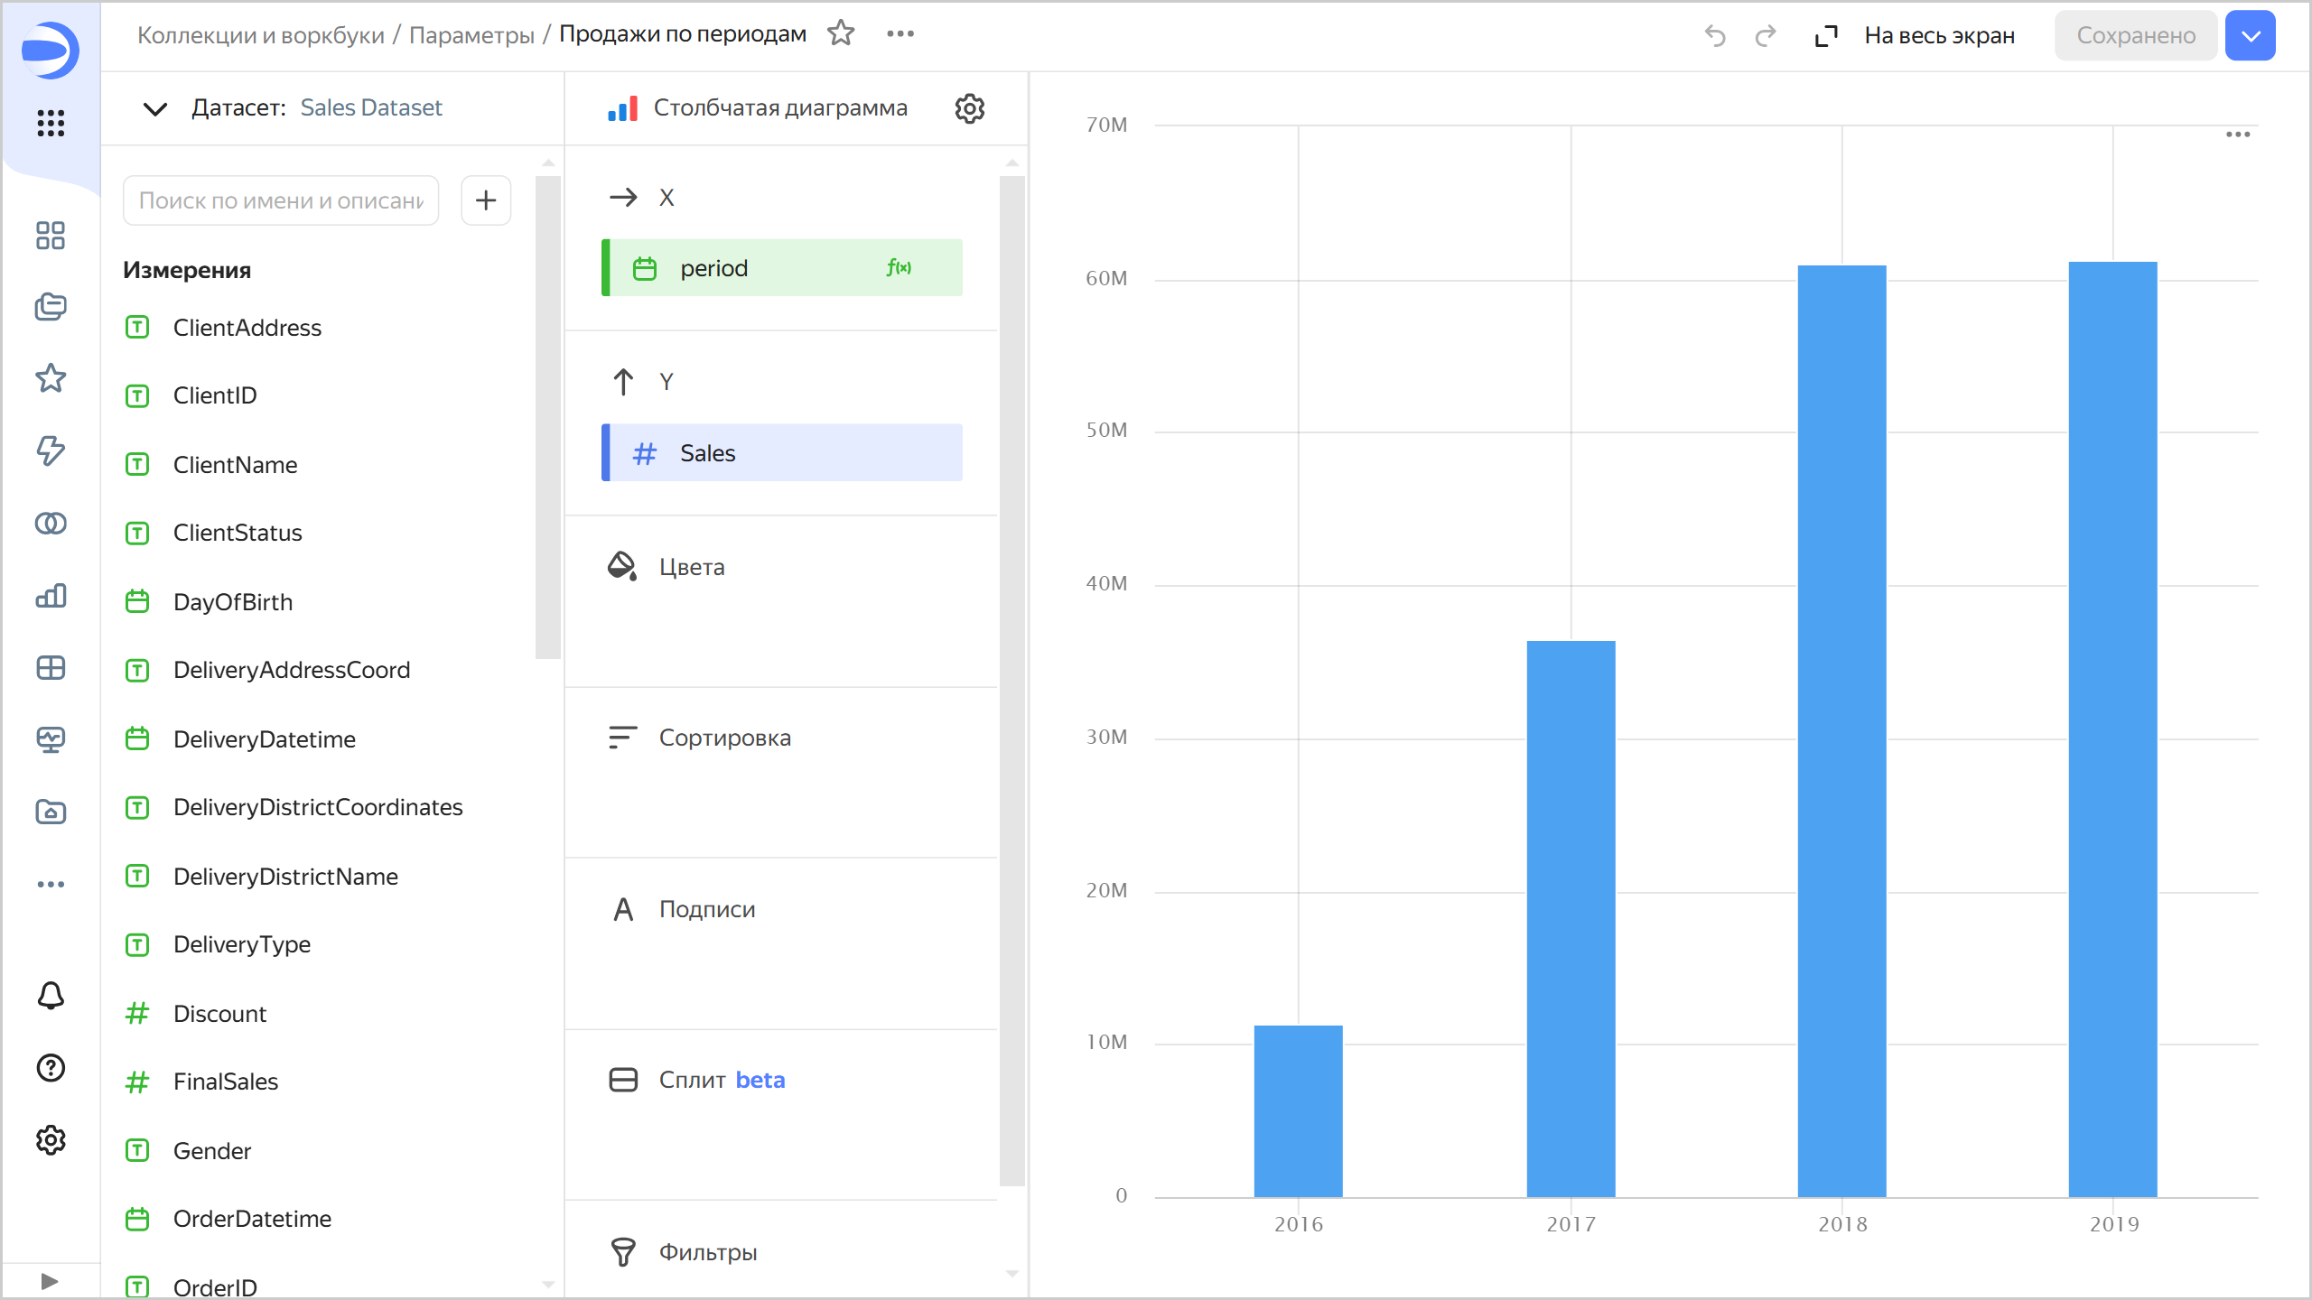Image resolution: width=2312 pixels, height=1300 pixels.
Task: Click the redo arrow icon
Action: [x=1765, y=35]
